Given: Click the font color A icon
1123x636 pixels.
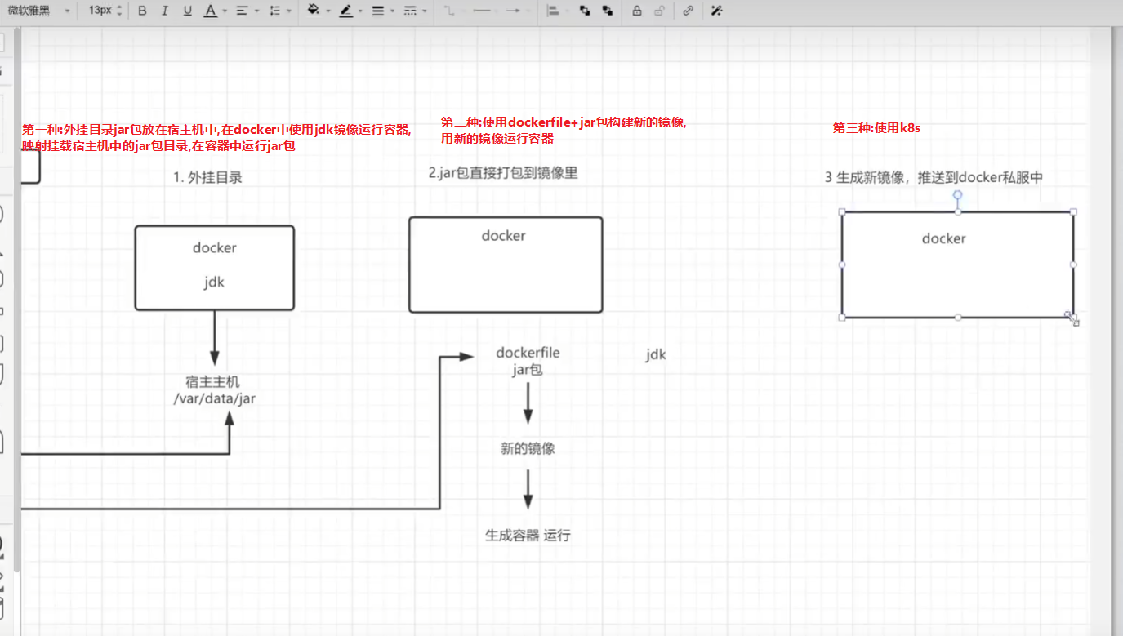Looking at the screenshot, I should (210, 11).
